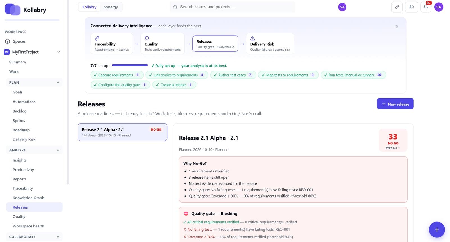Click the Quality gate blocking status icon
Viewport: 450px width, 242px height.
point(186,214)
